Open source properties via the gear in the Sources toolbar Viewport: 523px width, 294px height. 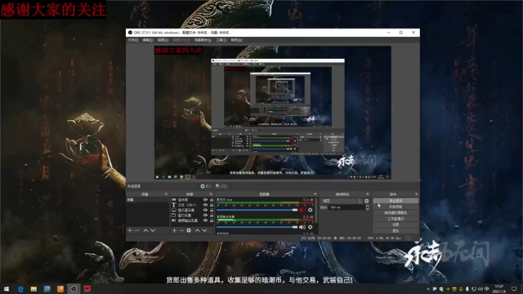click(x=189, y=230)
